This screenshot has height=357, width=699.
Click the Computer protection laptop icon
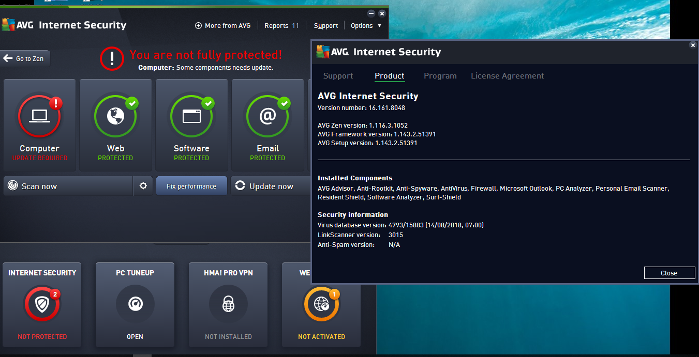tap(39, 116)
